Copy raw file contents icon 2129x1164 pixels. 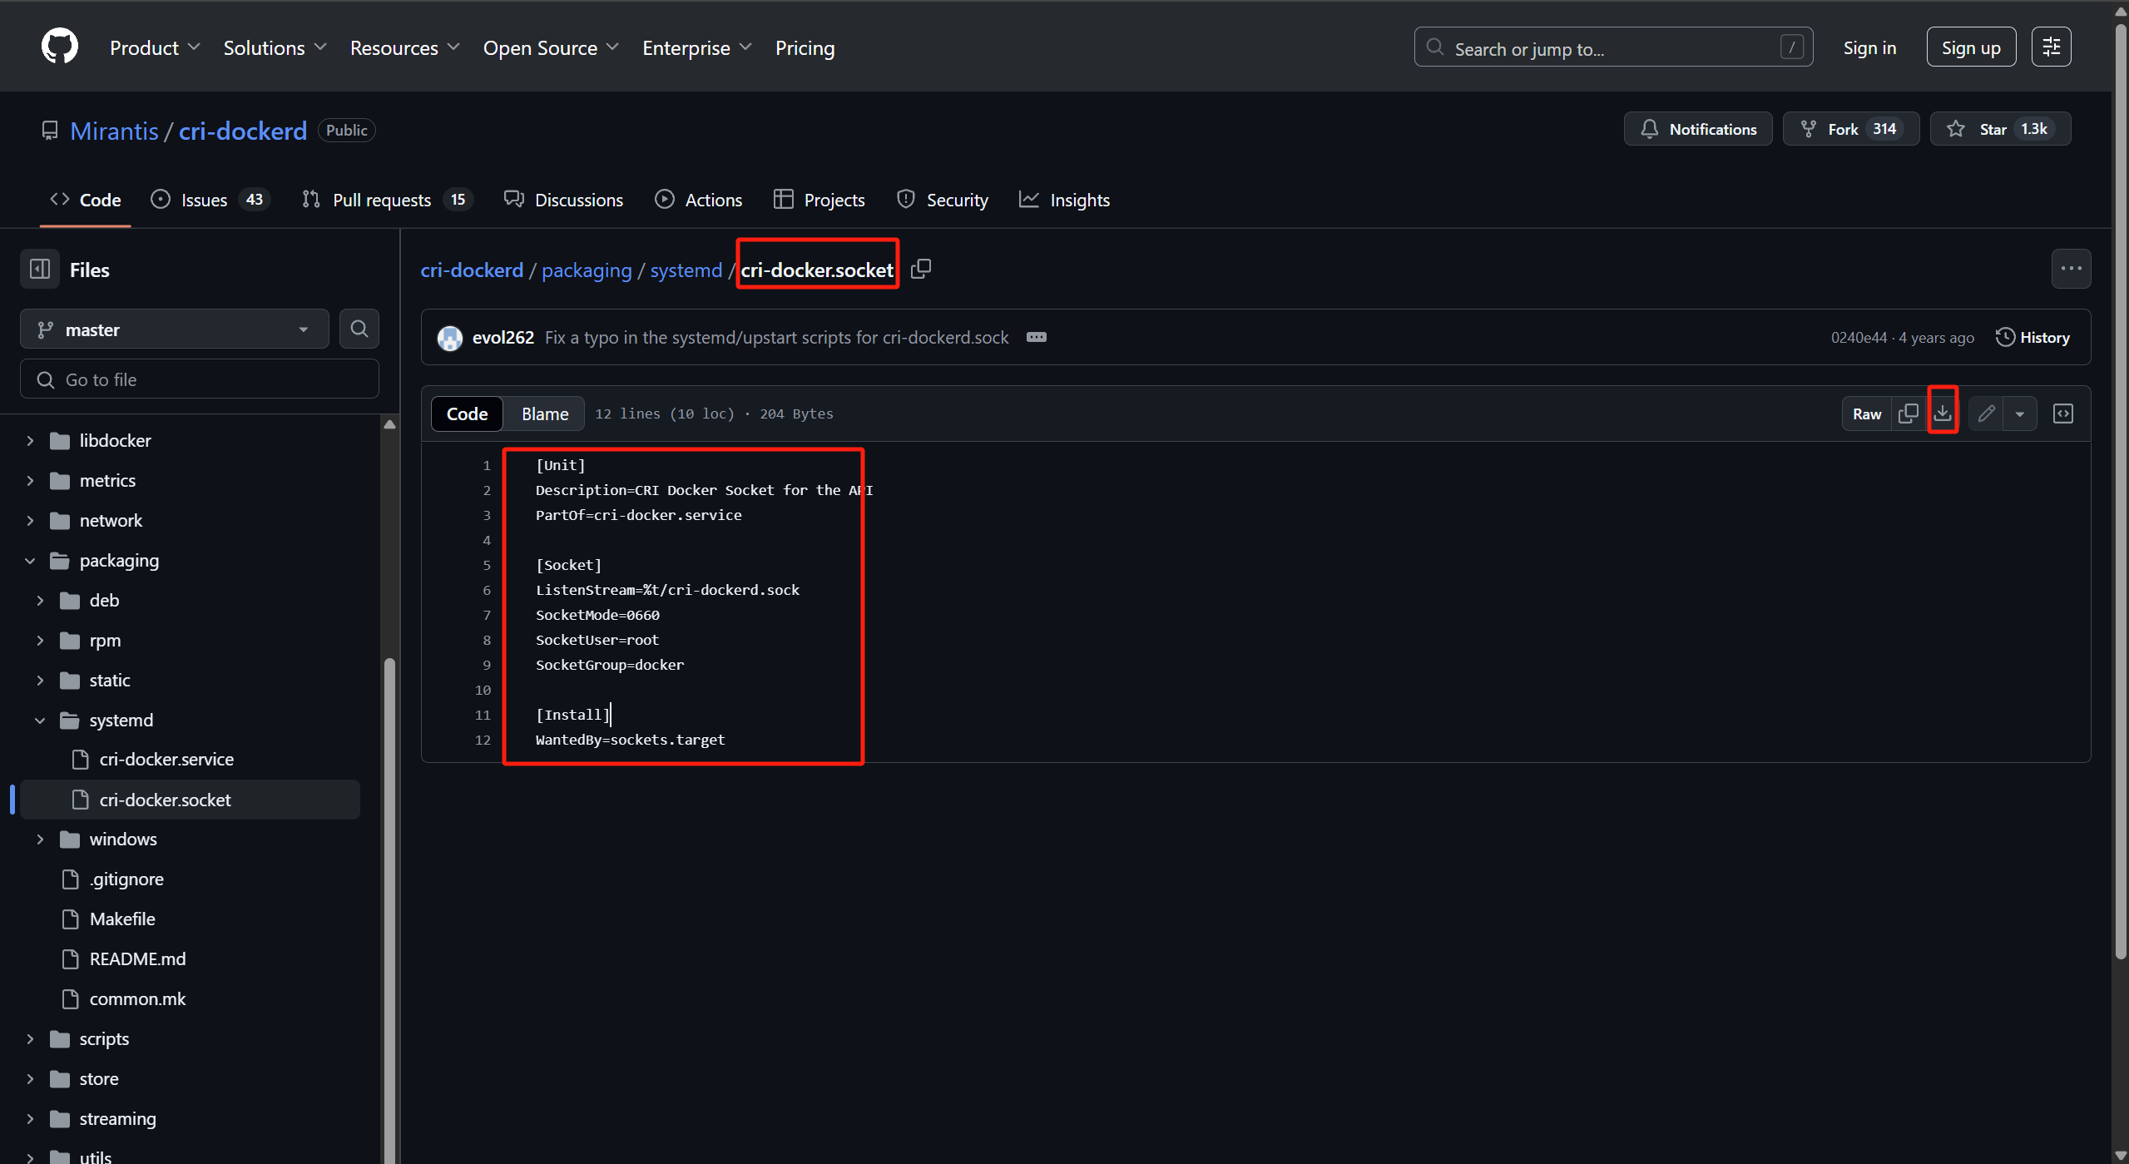(1909, 414)
